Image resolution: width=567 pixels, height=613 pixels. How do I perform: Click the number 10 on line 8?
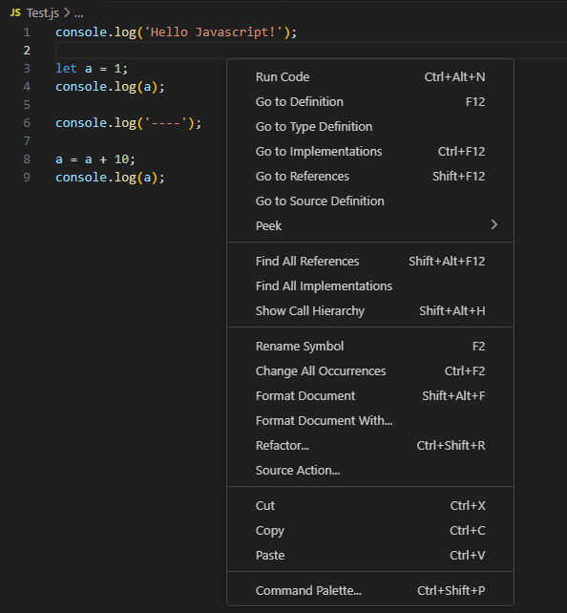(x=121, y=159)
